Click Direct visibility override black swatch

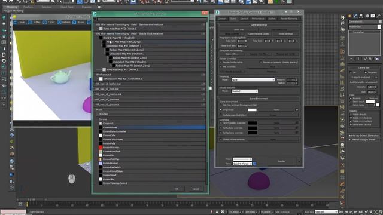coord(253,123)
